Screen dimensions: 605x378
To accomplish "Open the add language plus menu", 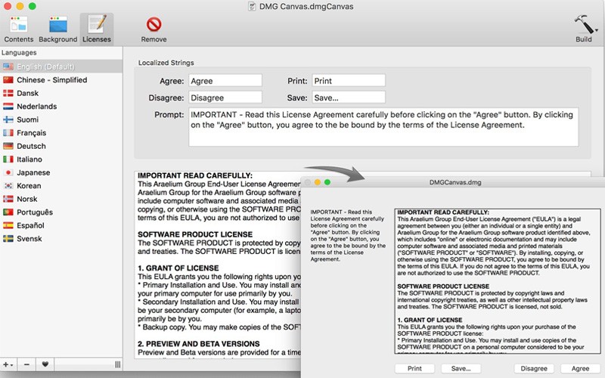I will click(8, 364).
